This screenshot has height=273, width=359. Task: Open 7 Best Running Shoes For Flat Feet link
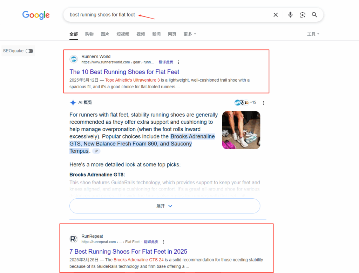[x=128, y=252]
